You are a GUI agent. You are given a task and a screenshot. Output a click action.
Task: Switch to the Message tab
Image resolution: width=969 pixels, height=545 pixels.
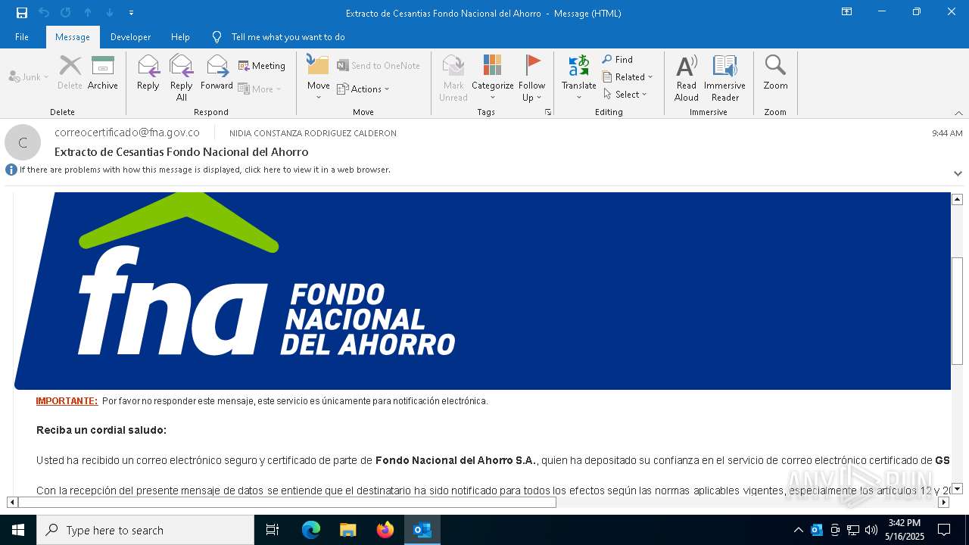click(73, 37)
